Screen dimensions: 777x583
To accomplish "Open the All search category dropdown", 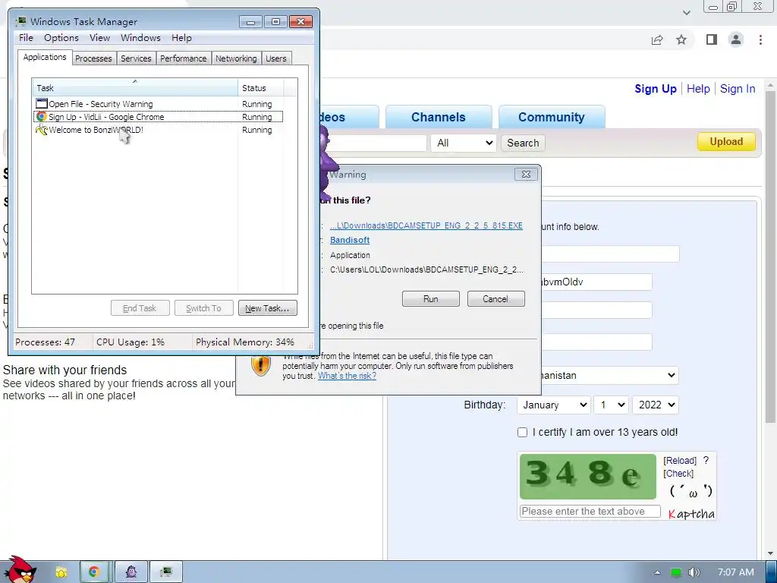I will tap(464, 143).
